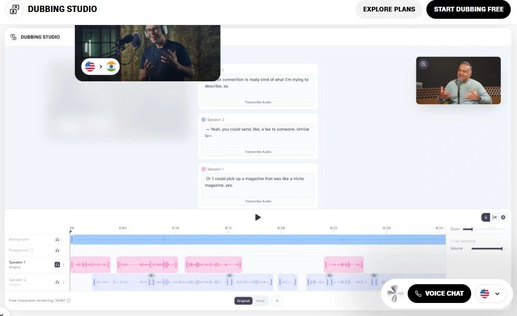This screenshot has height=316, width=517.
Task: Click Transcribe Audio under magazine segment
Action: pyautogui.click(x=258, y=201)
